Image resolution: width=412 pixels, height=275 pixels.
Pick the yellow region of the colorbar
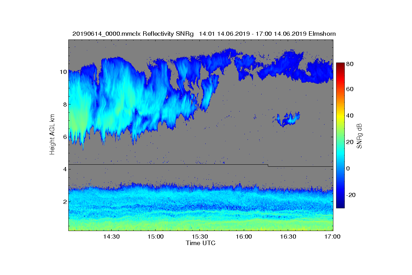click(x=340, y=117)
